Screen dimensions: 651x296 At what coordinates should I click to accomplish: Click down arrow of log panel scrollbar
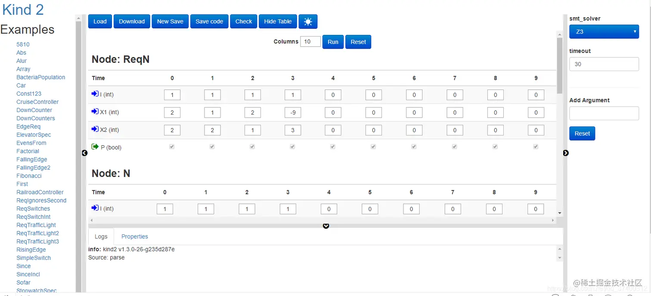click(x=560, y=258)
